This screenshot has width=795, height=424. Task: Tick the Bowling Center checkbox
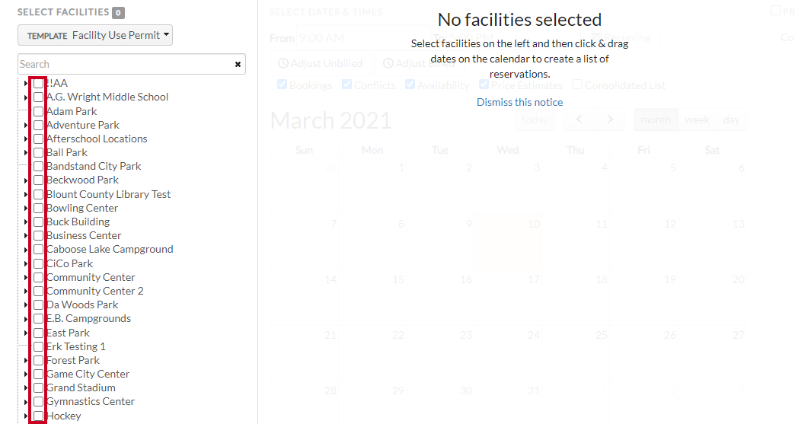click(x=39, y=209)
